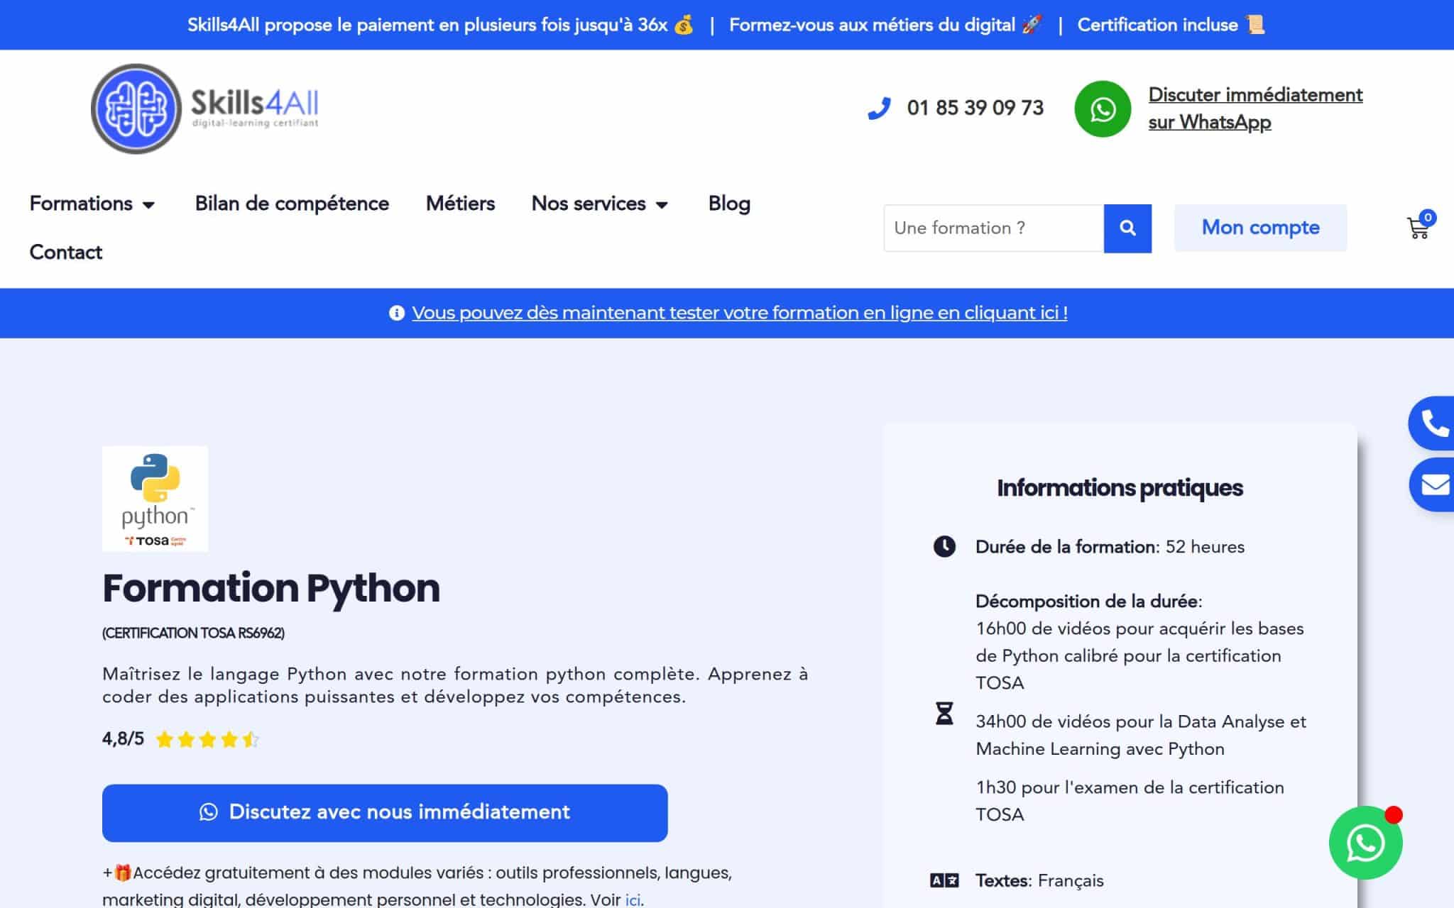Image resolution: width=1454 pixels, height=908 pixels.
Task: Open Bilan de compétence page
Action: [x=292, y=204]
